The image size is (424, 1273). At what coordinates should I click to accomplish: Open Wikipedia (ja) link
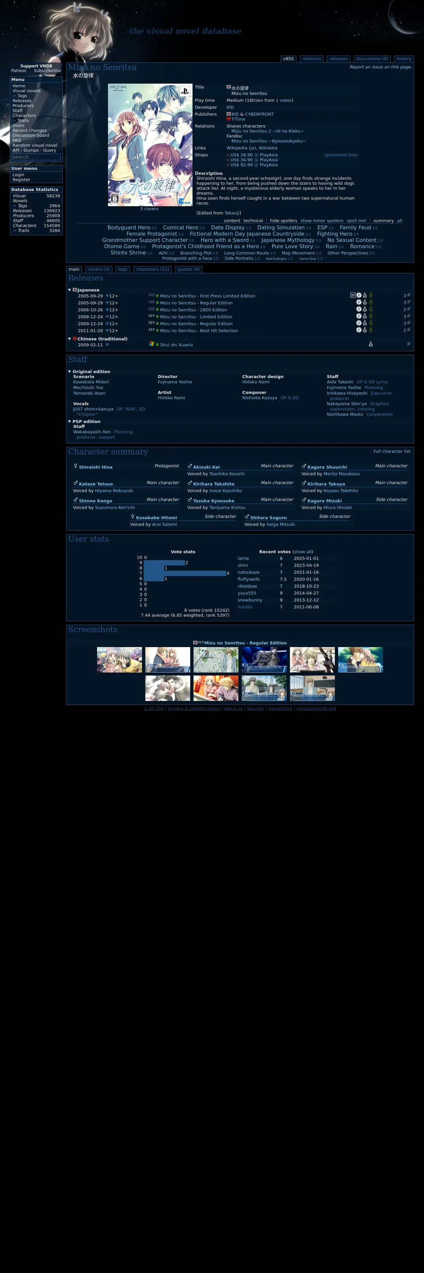241,148
